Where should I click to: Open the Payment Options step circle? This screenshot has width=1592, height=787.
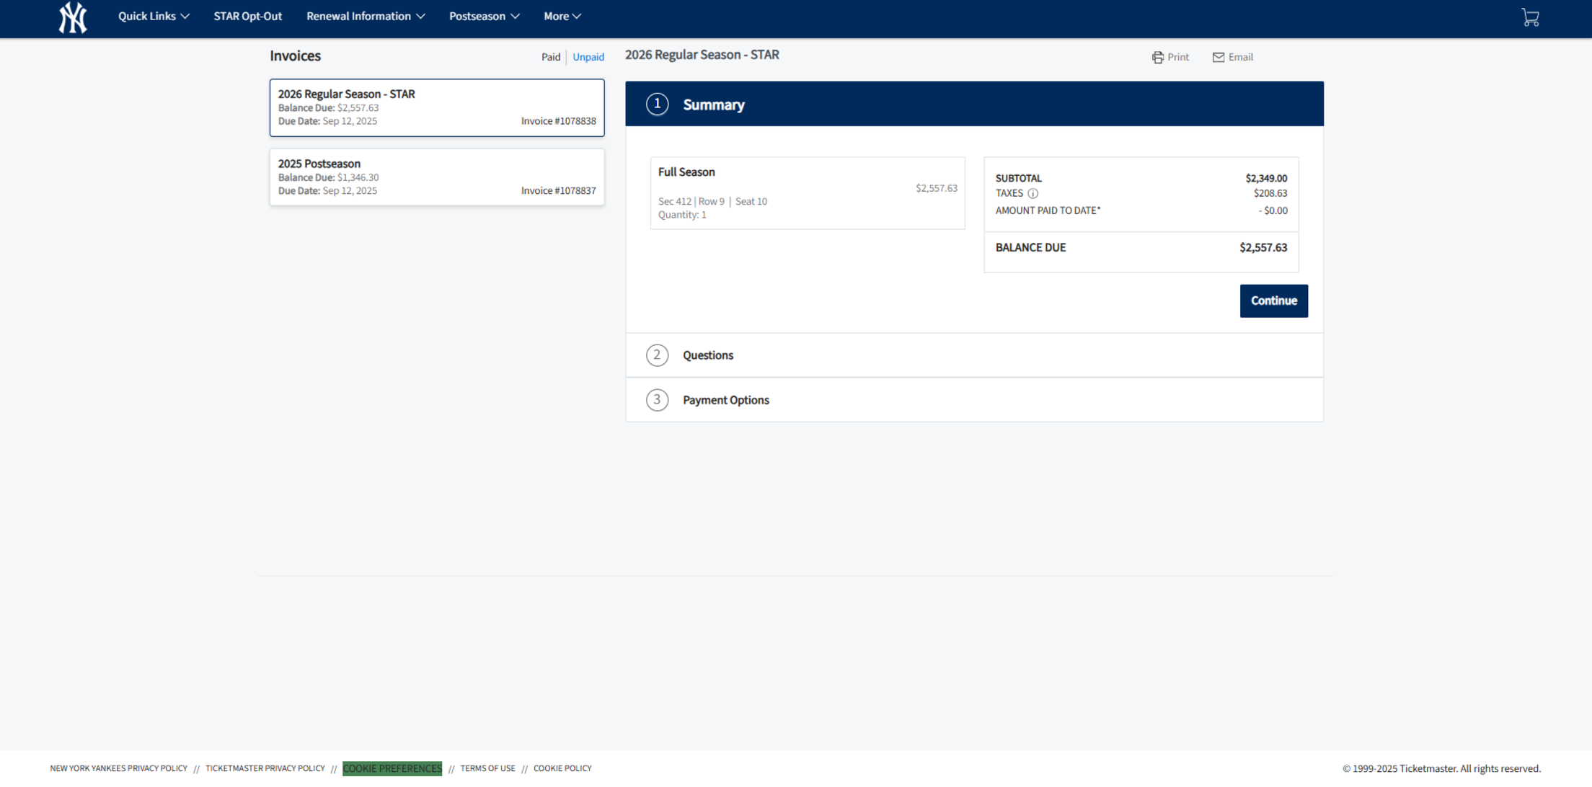657,399
